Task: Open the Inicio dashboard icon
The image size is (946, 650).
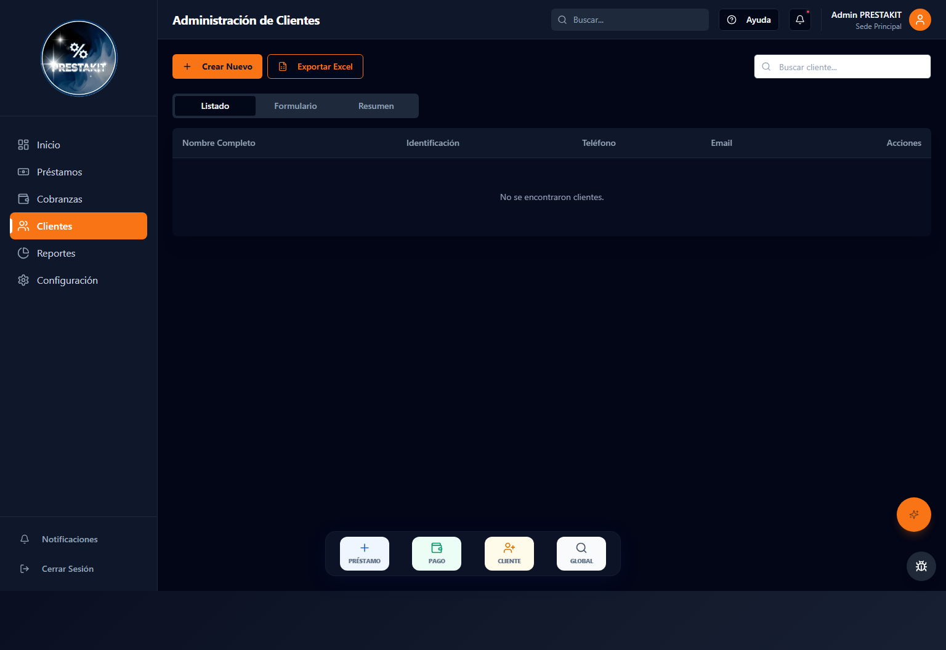Action: [23, 145]
